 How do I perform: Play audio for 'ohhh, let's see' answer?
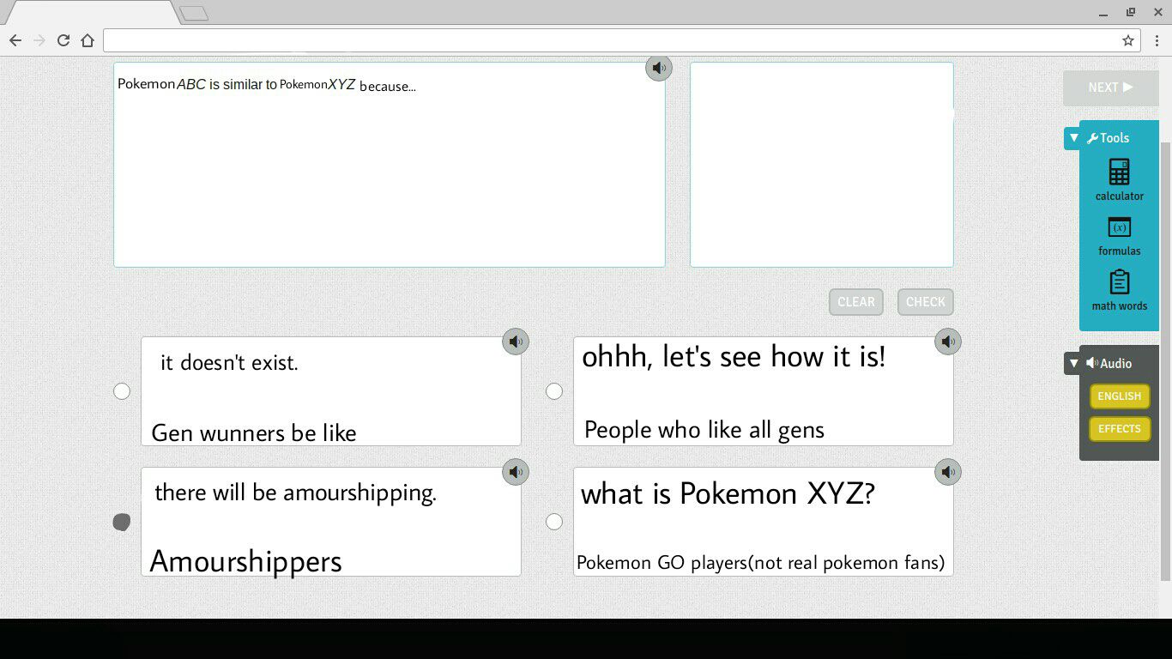tap(948, 342)
